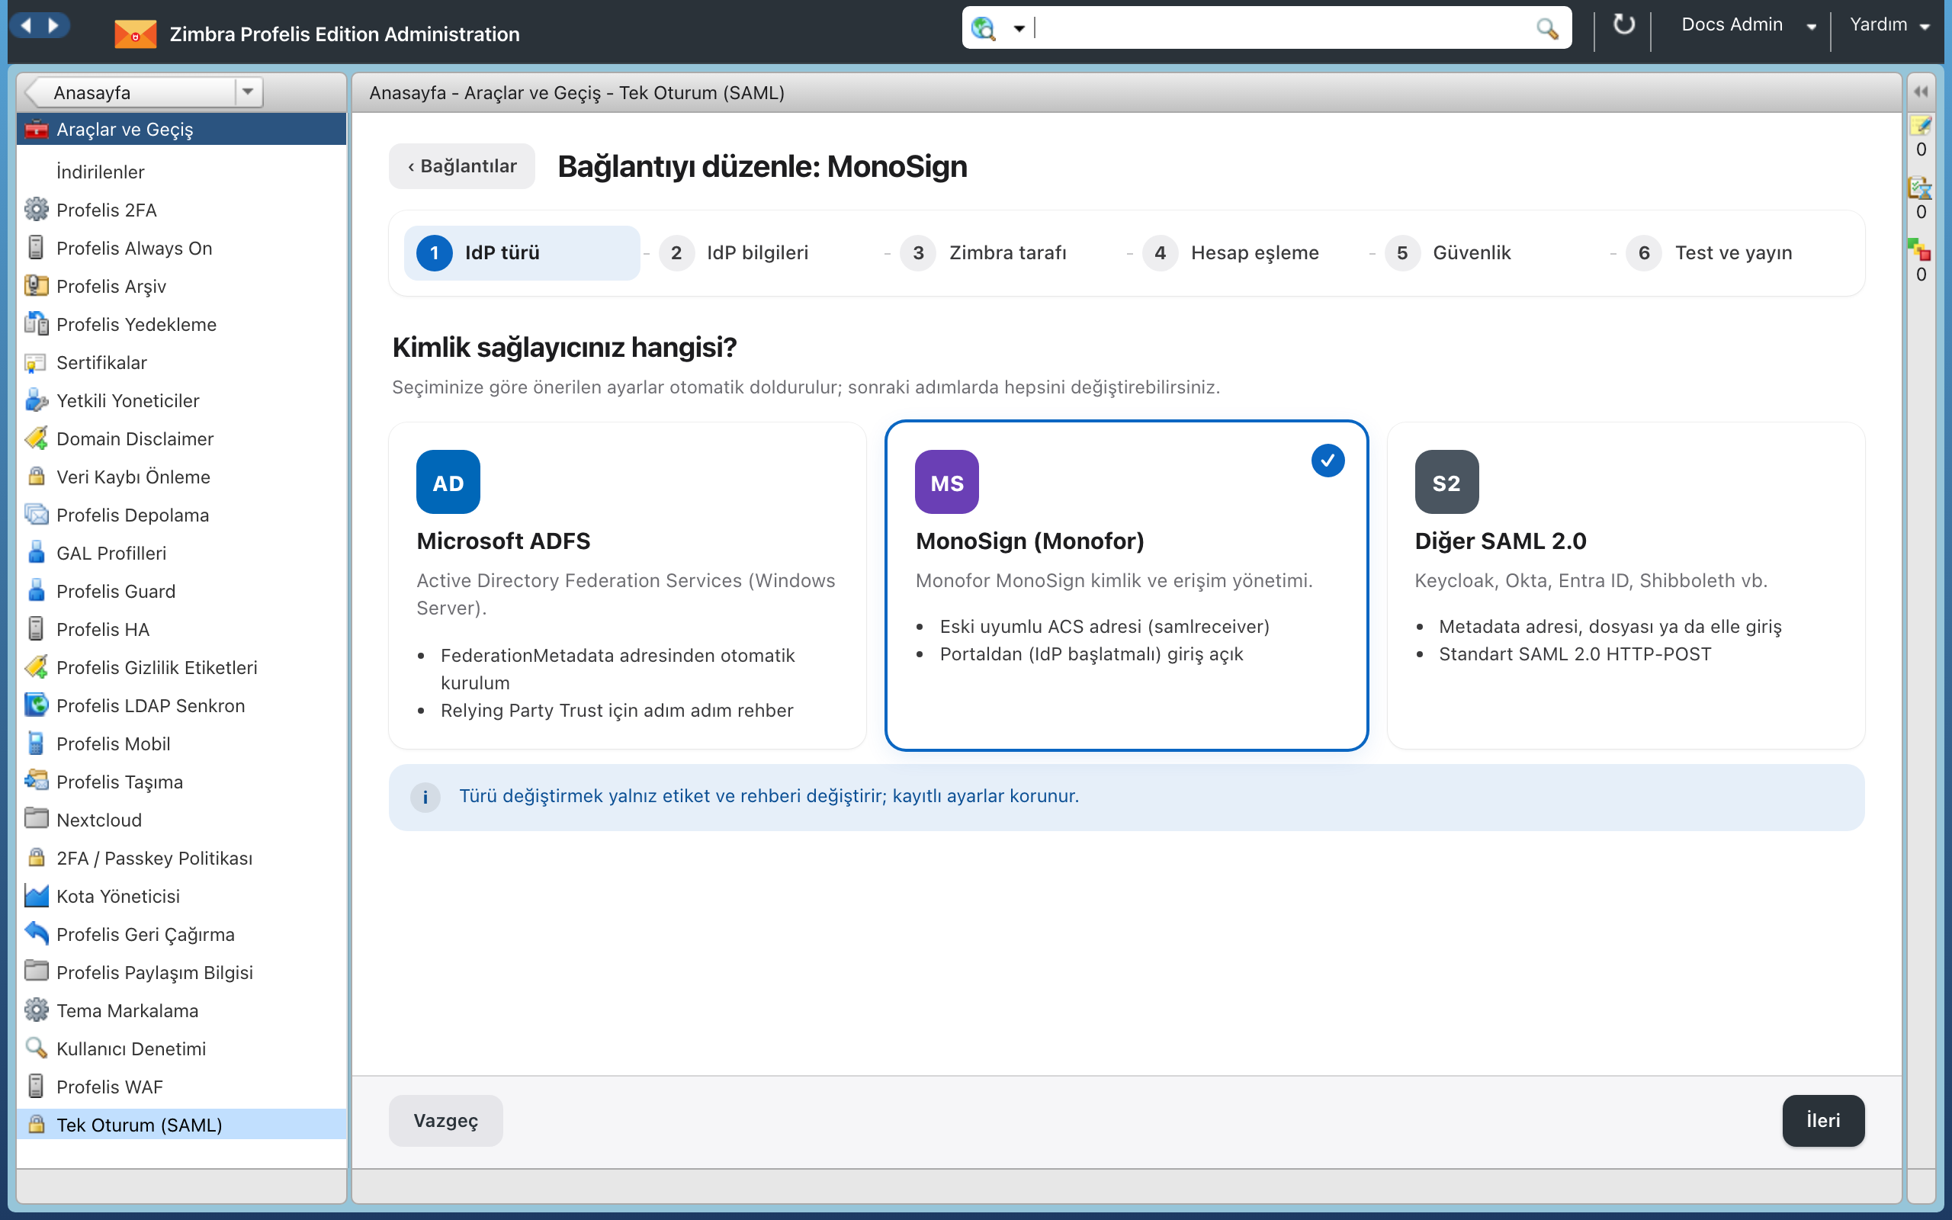Click the Bağlantılar back button
Image resolution: width=1952 pixels, height=1220 pixels.
[x=461, y=166]
